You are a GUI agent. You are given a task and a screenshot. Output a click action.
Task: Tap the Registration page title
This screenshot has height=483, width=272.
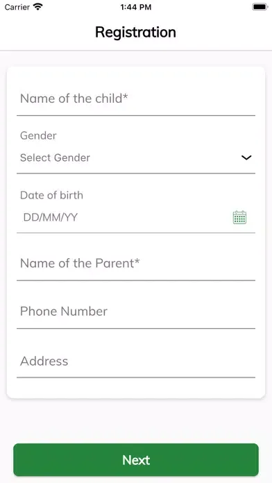135,33
